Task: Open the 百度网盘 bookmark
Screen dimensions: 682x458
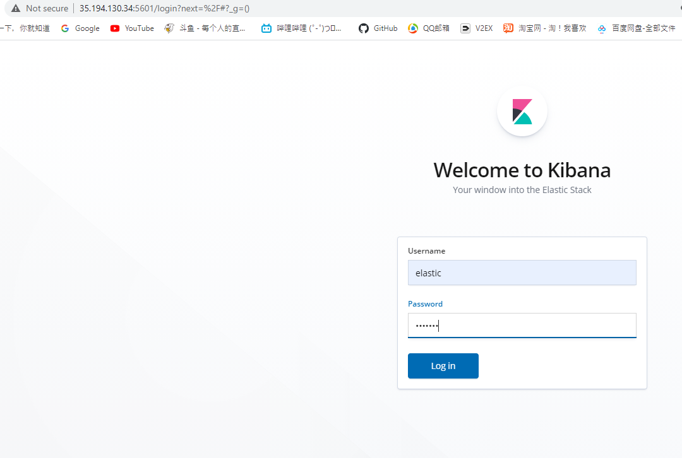Action: 637,28
